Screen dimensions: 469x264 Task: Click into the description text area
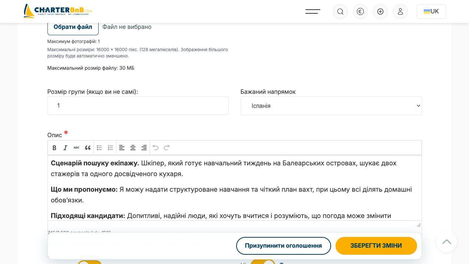point(234,188)
